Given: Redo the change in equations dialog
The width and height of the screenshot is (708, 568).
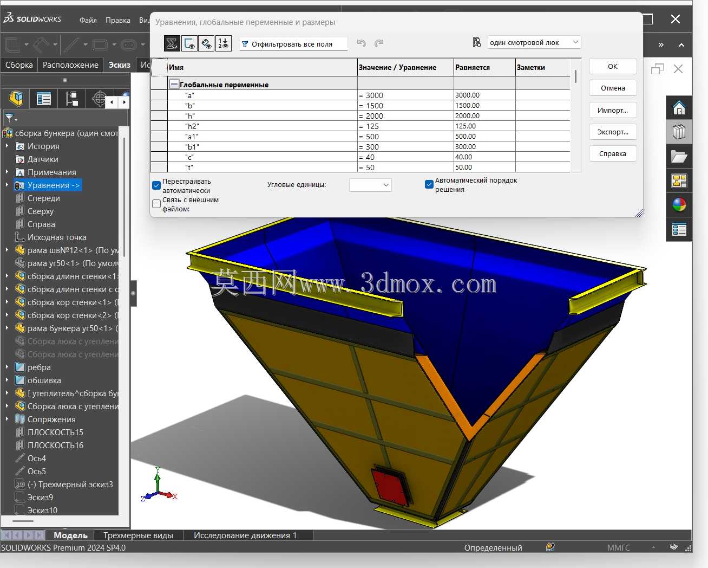Looking at the screenshot, I should pyautogui.click(x=379, y=43).
